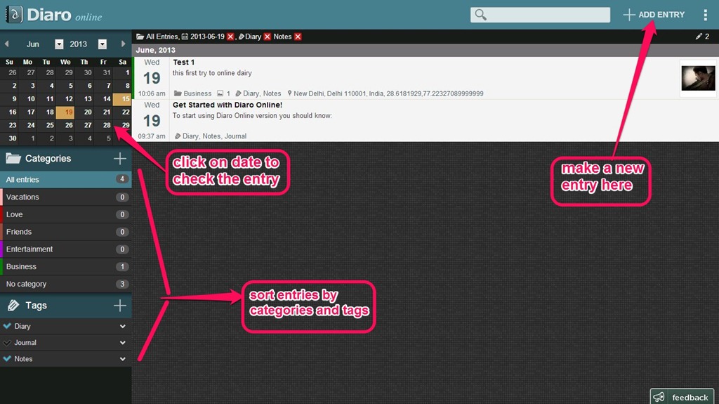Click the 10:06 am entry time
This screenshot has height=404, width=719.
point(152,93)
